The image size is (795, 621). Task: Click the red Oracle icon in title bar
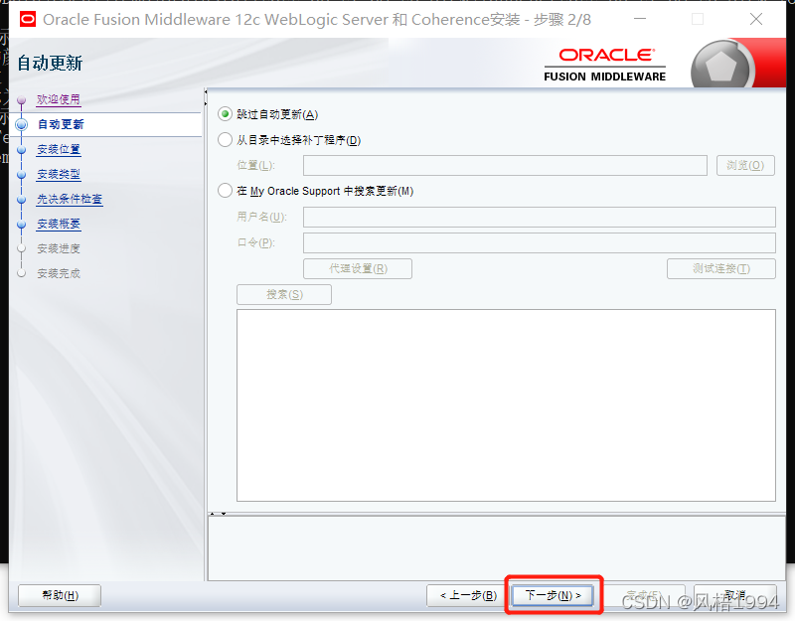click(28, 20)
